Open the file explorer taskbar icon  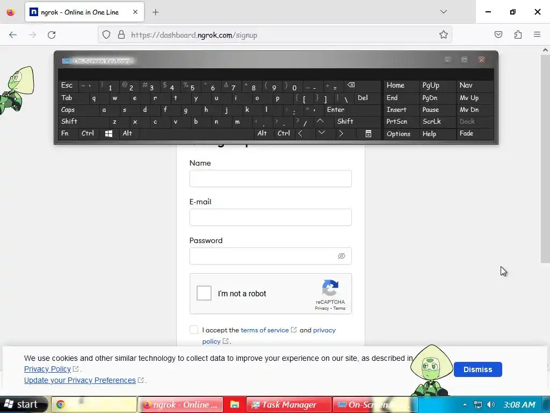click(x=234, y=404)
